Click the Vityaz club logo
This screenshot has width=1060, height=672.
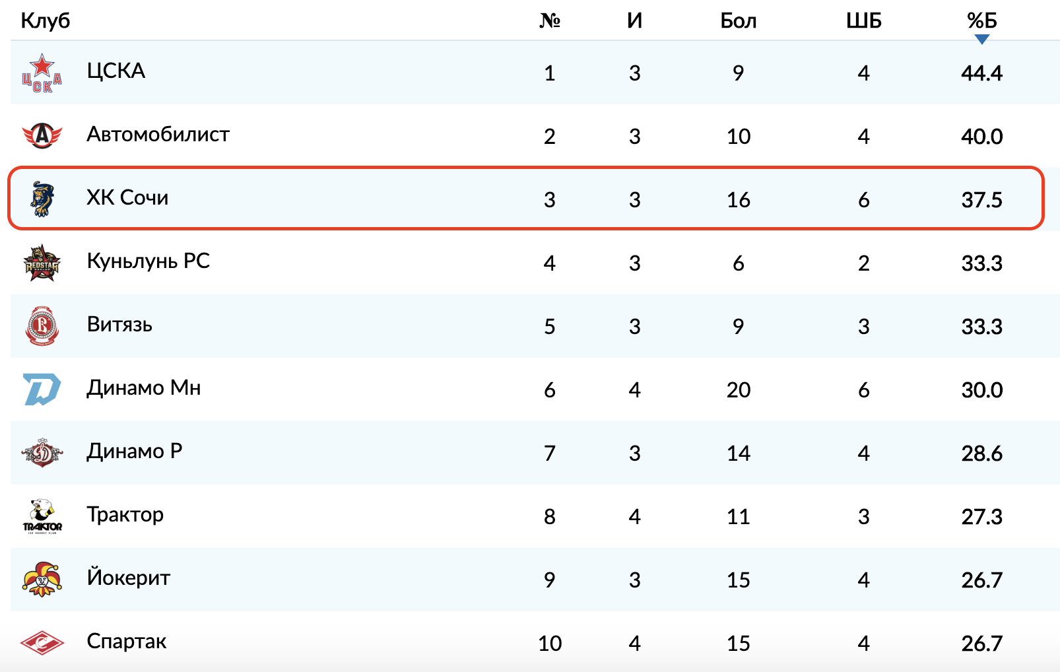(x=42, y=326)
